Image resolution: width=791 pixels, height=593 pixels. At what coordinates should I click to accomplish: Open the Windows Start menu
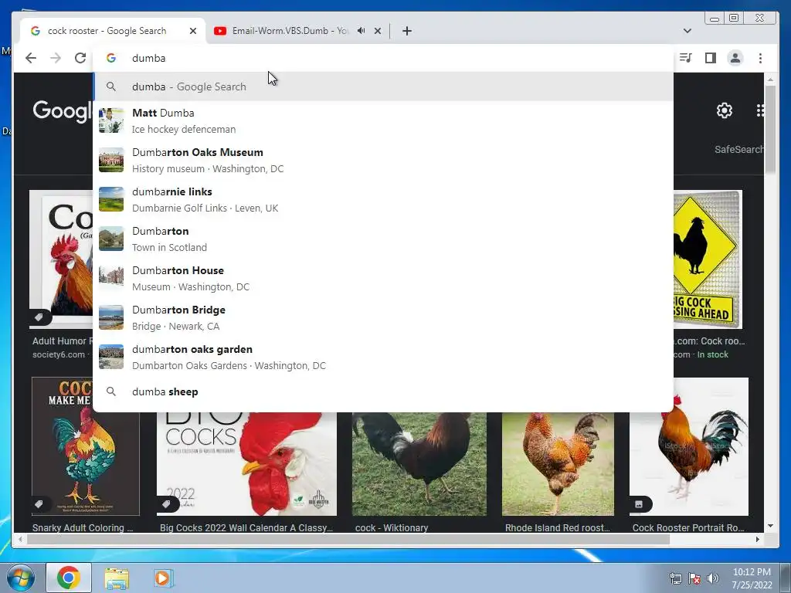pyautogui.click(x=21, y=578)
